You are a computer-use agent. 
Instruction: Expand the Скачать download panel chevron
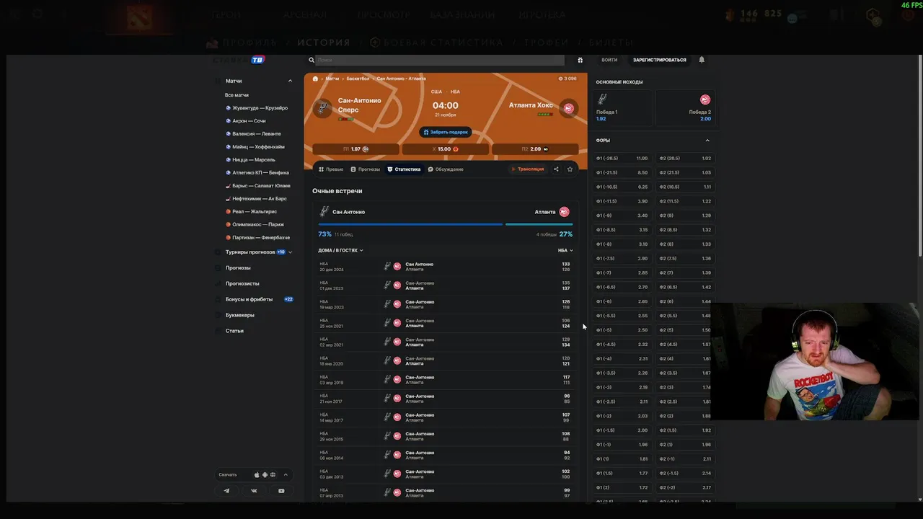click(x=286, y=475)
